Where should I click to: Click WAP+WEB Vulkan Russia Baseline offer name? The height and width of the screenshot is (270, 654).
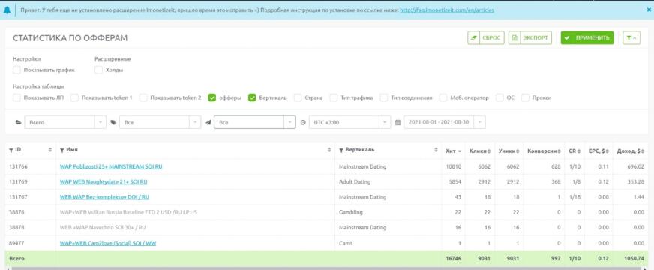tap(128, 212)
